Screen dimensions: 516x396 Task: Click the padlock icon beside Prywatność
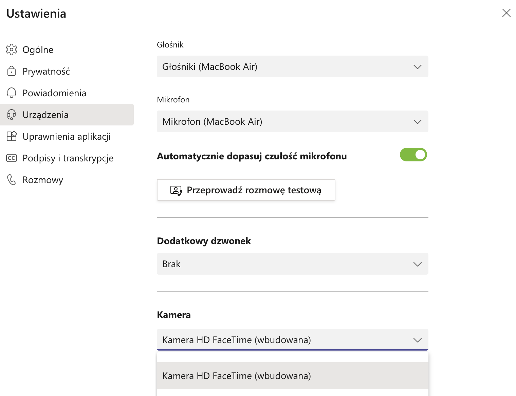coord(12,71)
